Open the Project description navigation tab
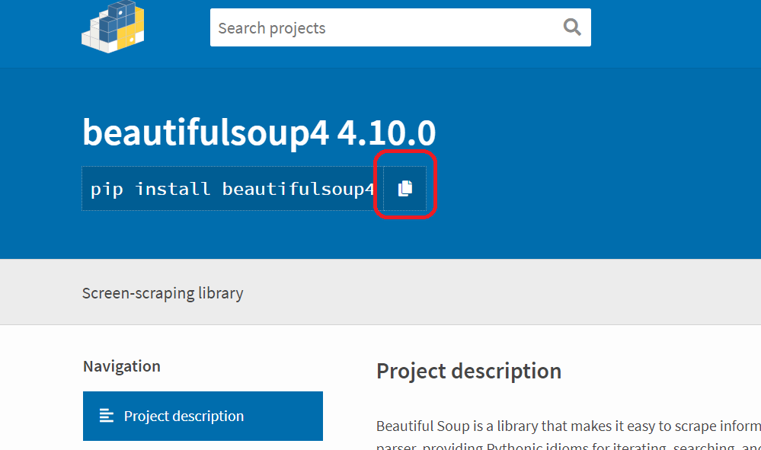This screenshot has height=450, width=761. tap(203, 416)
